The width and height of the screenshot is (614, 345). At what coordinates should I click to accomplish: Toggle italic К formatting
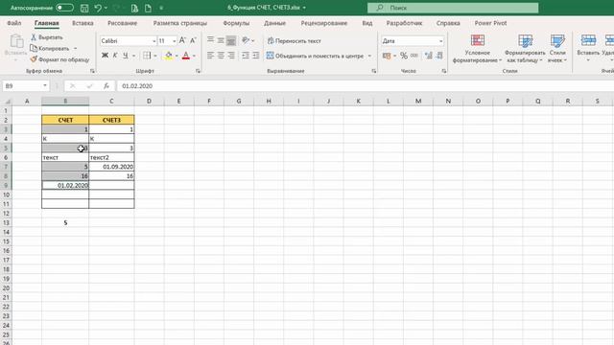(115, 56)
